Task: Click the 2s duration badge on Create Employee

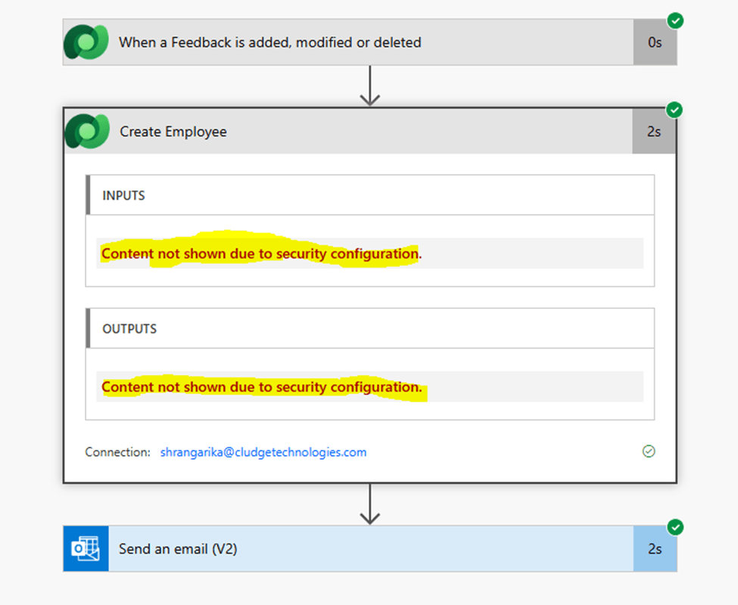Action: point(654,132)
